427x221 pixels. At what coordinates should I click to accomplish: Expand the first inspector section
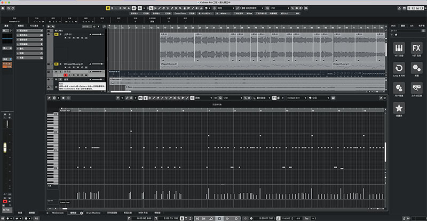30,31
